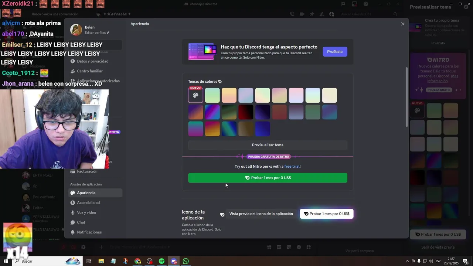473x266 pixels.
Task: Select the magenta-to-gold theme swatch
Action: click(212, 129)
